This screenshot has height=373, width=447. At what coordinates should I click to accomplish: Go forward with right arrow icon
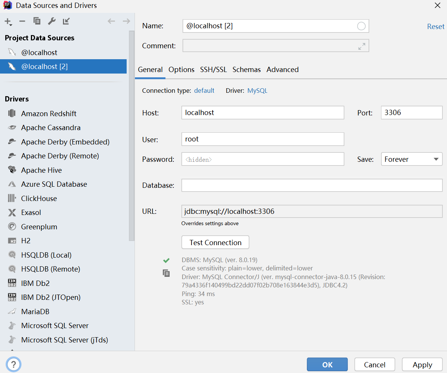click(126, 21)
